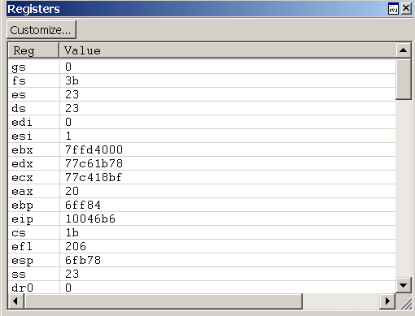The height and width of the screenshot is (316, 415).
Task: Select the fs register name
Action: click(19, 80)
